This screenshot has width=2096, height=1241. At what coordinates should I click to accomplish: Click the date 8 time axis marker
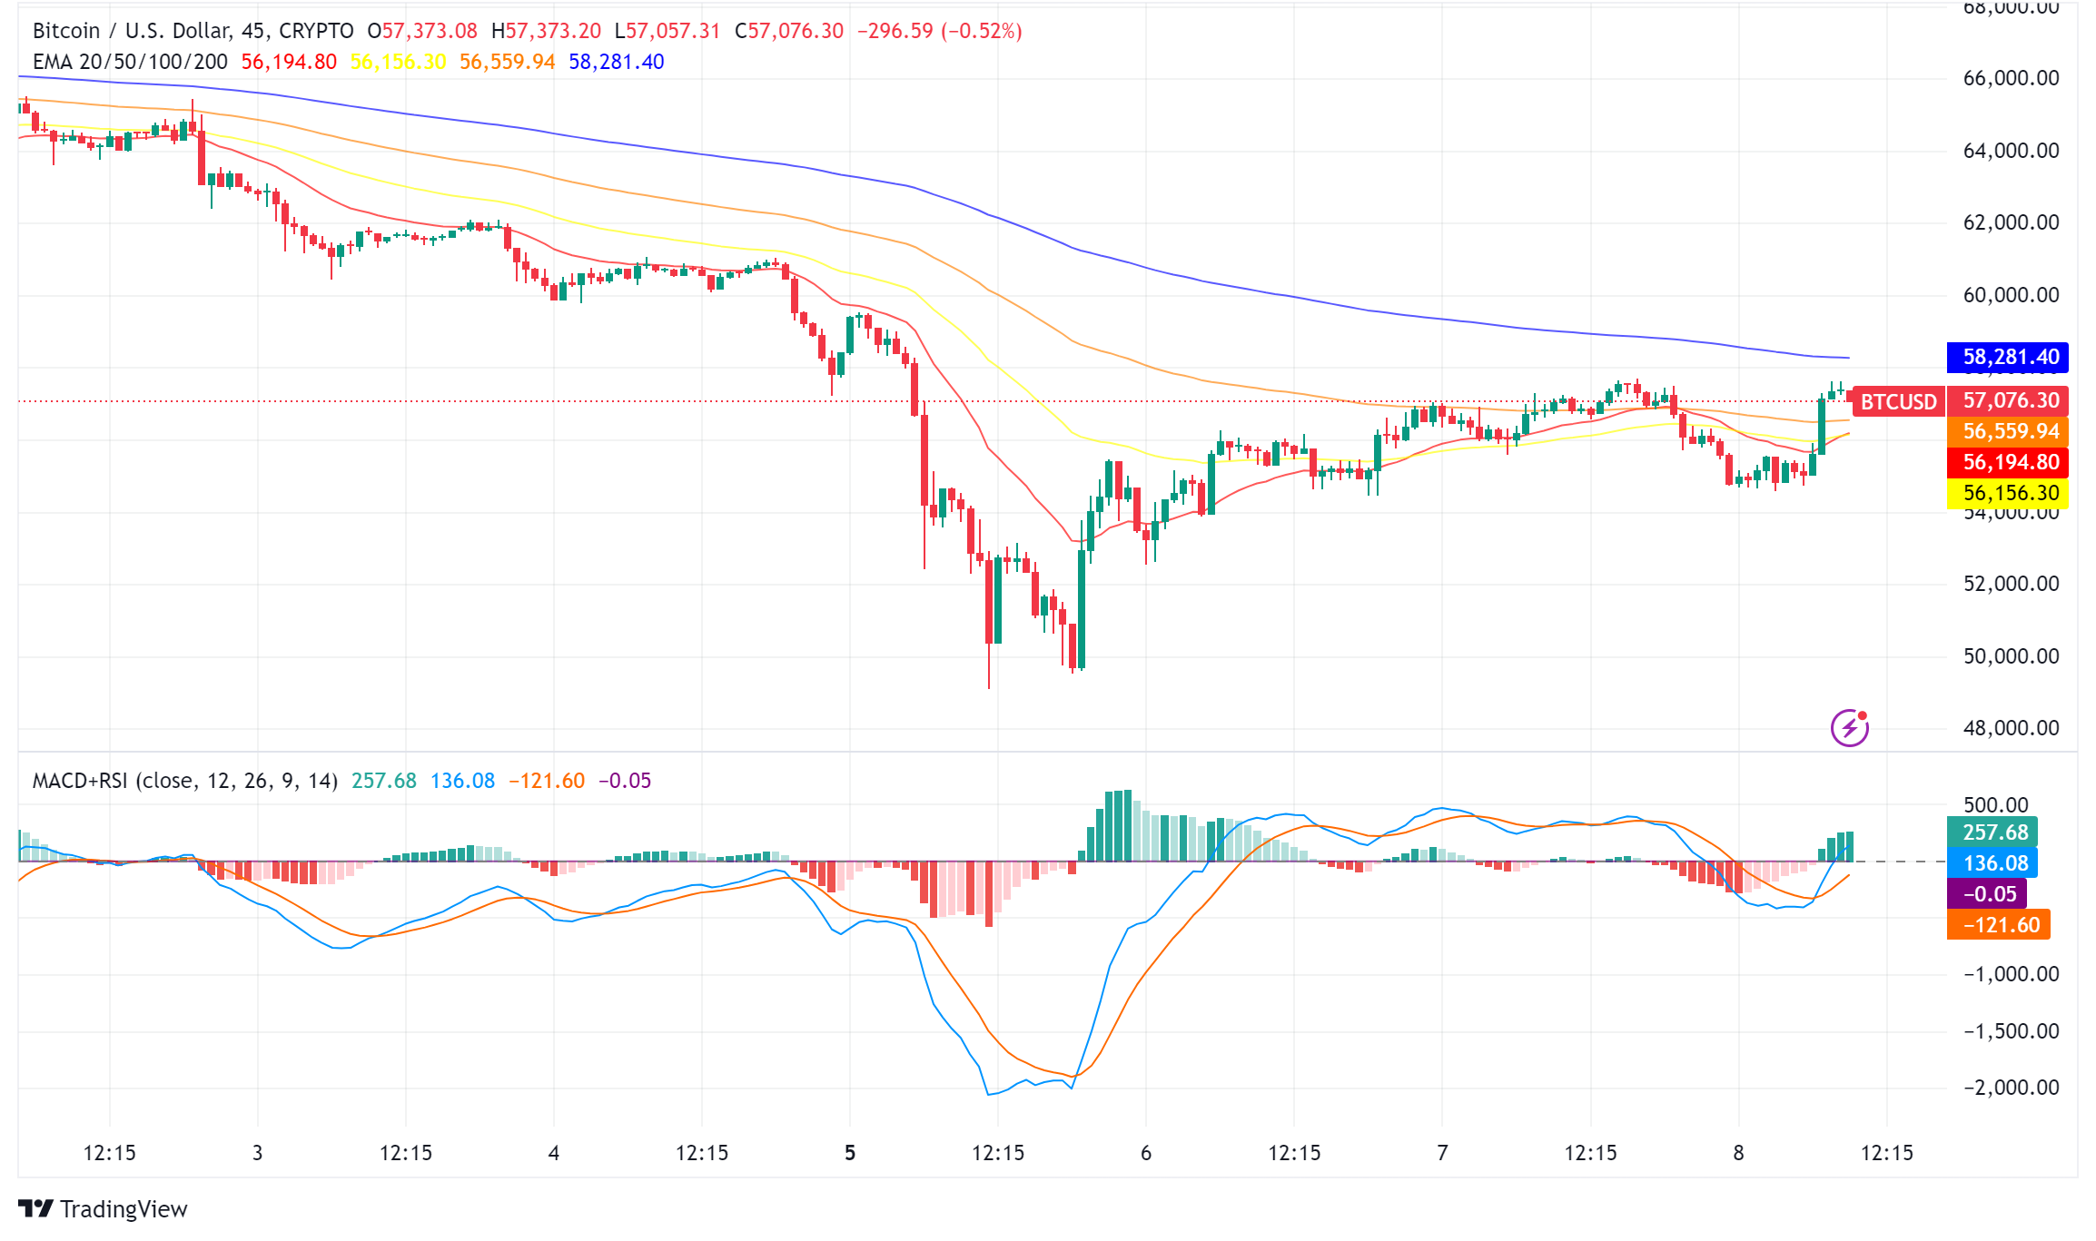[x=1738, y=1153]
